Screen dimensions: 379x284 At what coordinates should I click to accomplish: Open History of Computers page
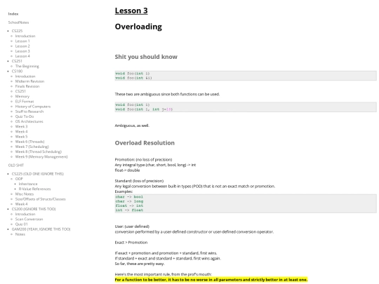click(33, 107)
